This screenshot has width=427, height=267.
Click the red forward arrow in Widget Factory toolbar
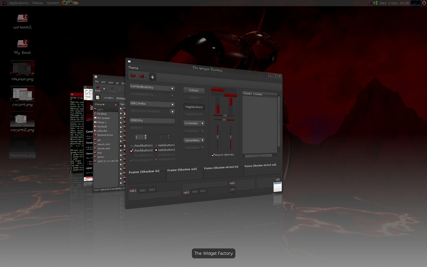[x=142, y=76]
